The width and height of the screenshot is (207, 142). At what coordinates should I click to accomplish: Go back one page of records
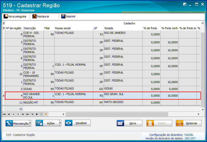pyautogui.click(x=9, y=114)
